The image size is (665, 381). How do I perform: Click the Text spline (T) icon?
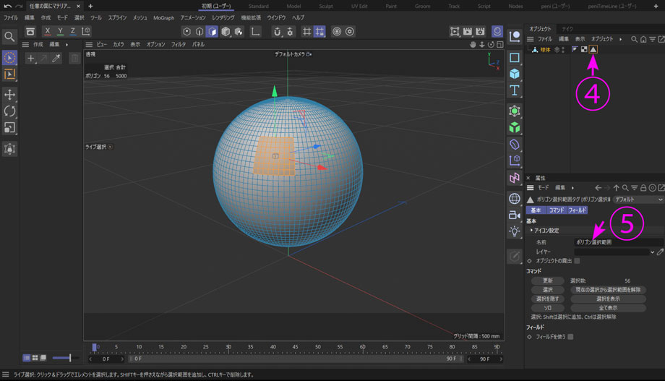[515, 90]
